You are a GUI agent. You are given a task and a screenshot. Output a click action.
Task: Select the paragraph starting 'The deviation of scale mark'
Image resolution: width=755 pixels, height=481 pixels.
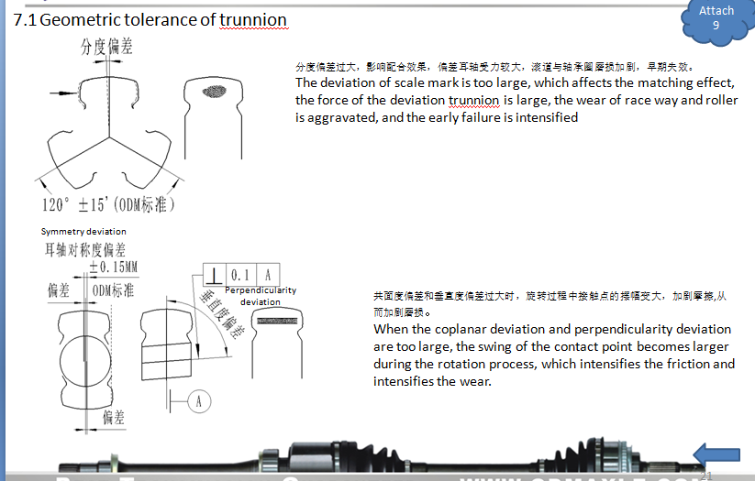pos(516,100)
